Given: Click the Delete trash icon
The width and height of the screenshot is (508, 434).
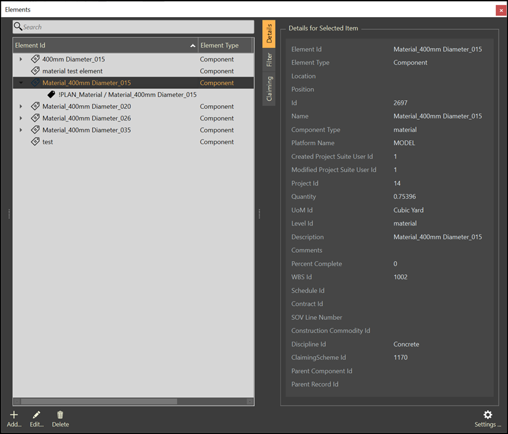Looking at the screenshot, I should (x=60, y=415).
